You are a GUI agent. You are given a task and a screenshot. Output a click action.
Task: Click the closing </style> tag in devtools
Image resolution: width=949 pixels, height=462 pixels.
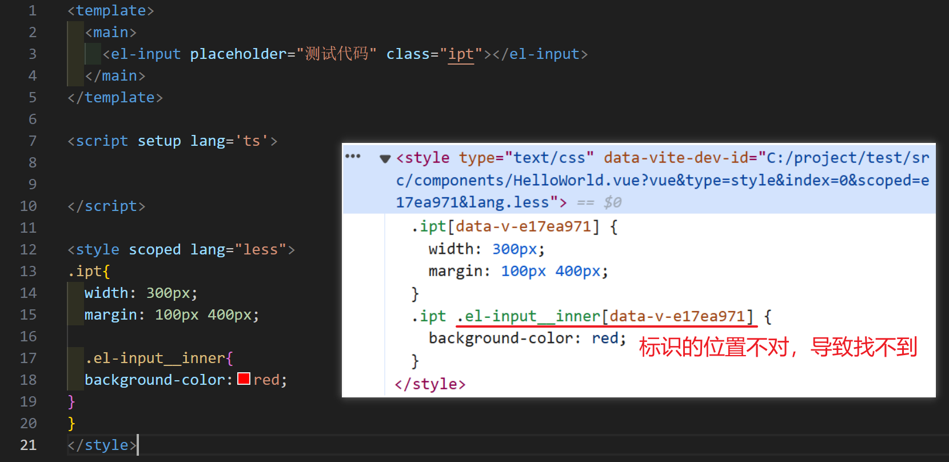coord(430,384)
